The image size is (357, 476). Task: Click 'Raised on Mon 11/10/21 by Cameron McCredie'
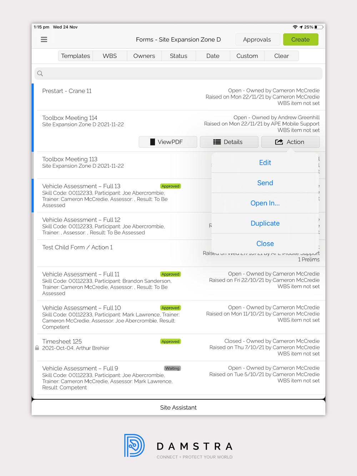tap(263, 314)
